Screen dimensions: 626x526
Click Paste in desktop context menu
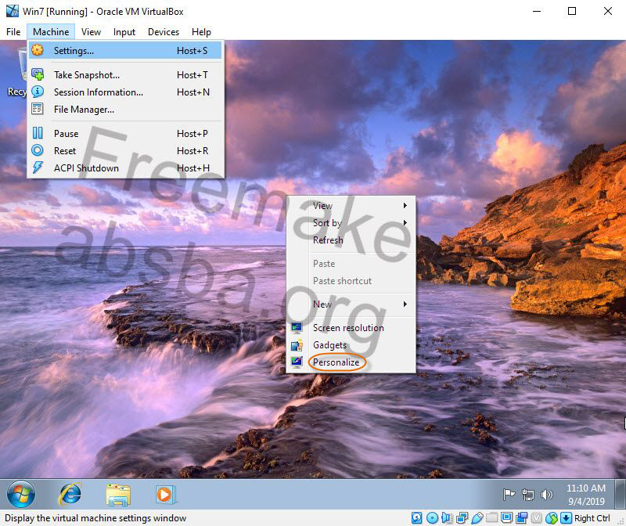(351, 264)
